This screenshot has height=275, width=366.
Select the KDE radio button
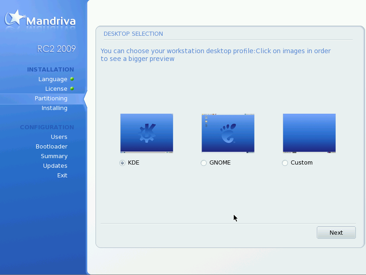pyautogui.click(x=123, y=163)
